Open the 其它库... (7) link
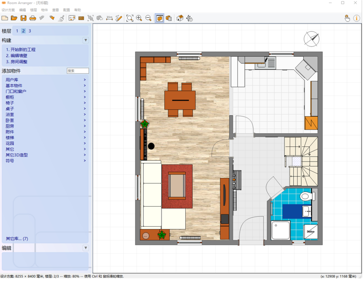 point(17,239)
